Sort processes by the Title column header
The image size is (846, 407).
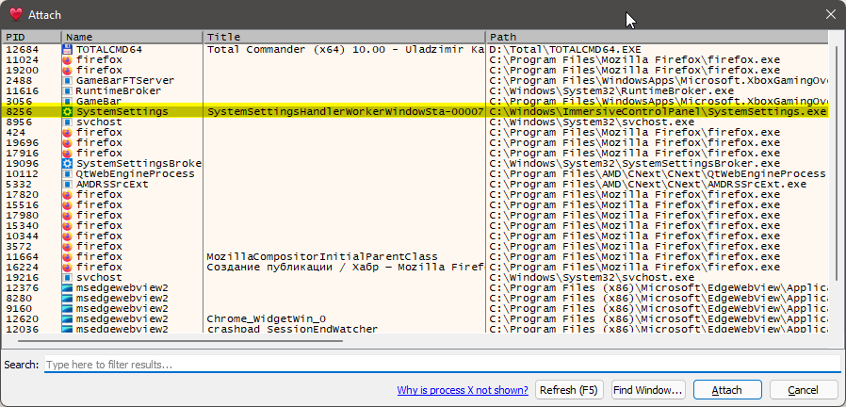pyautogui.click(x=344, y=38)
